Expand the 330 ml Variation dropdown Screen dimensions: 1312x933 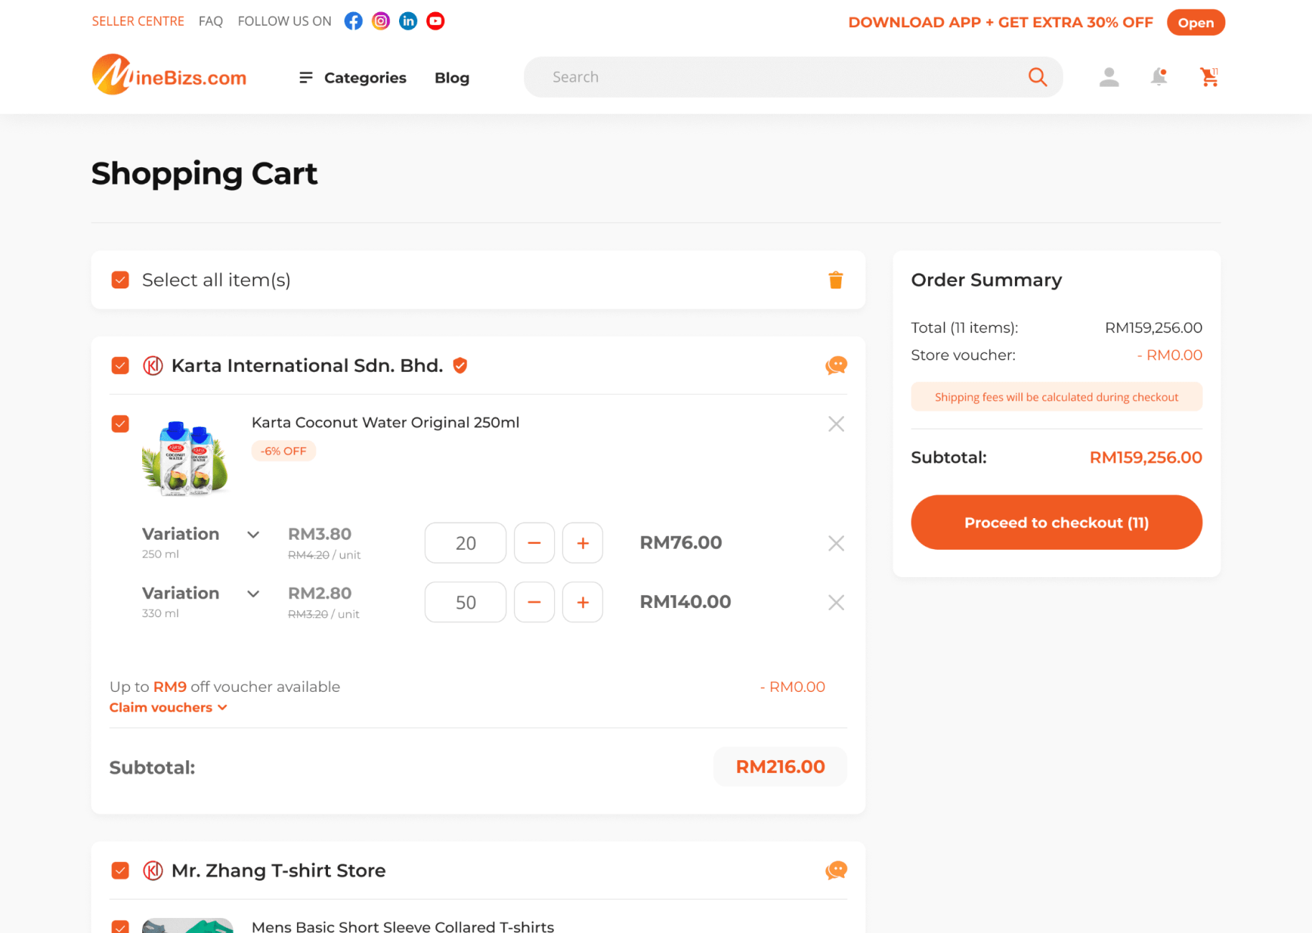coord(253,594)
